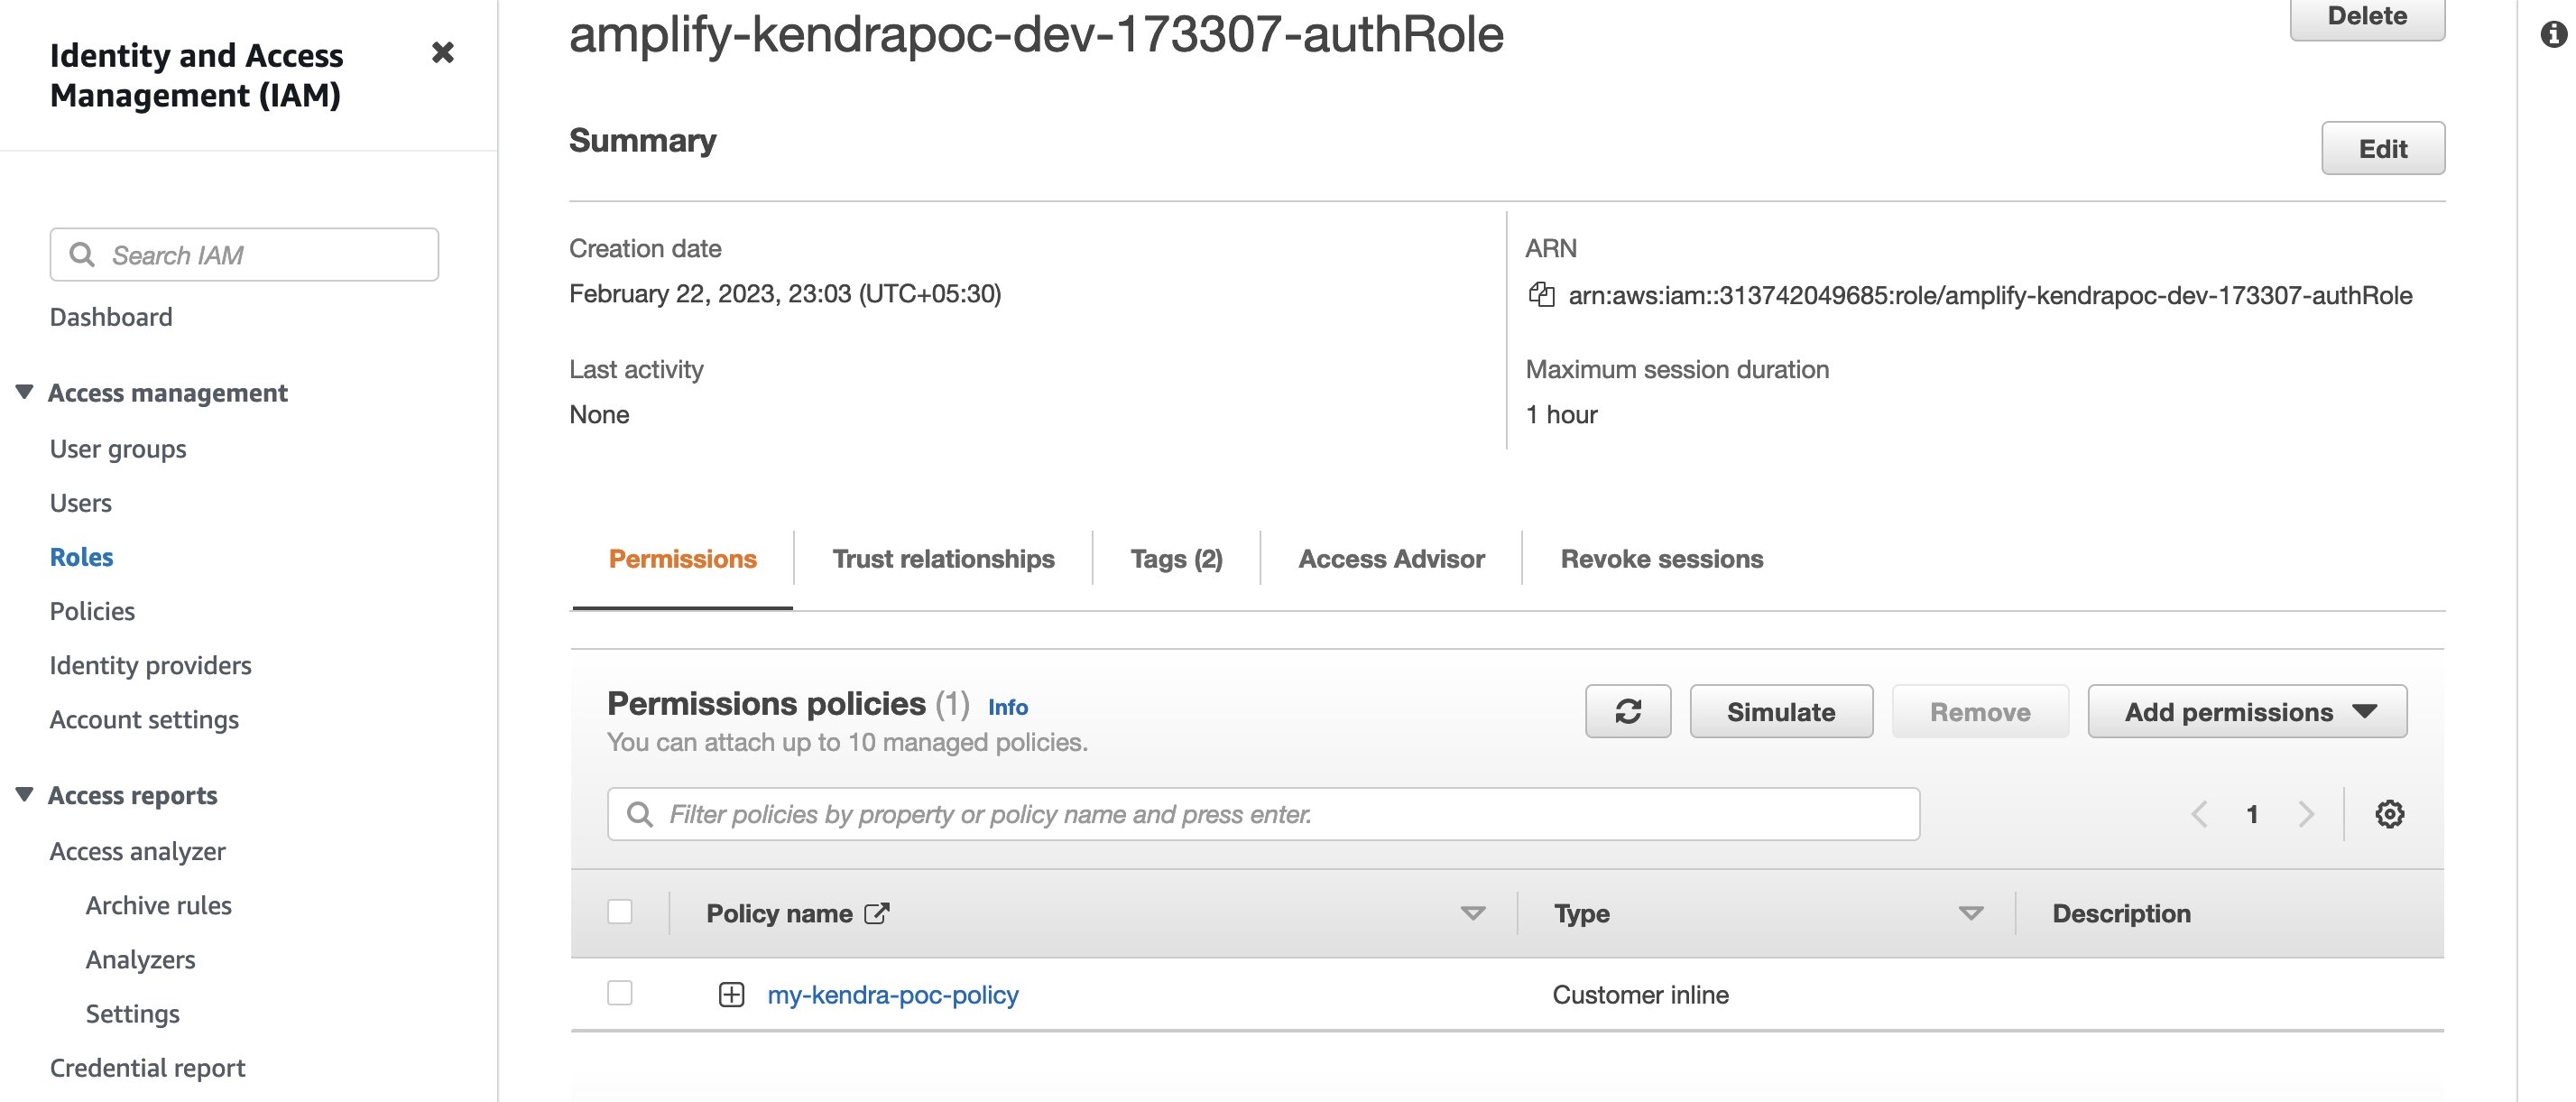Go to next page of policies
The width and height of the screenshot is (2576, 1102).
[2306, 814]
